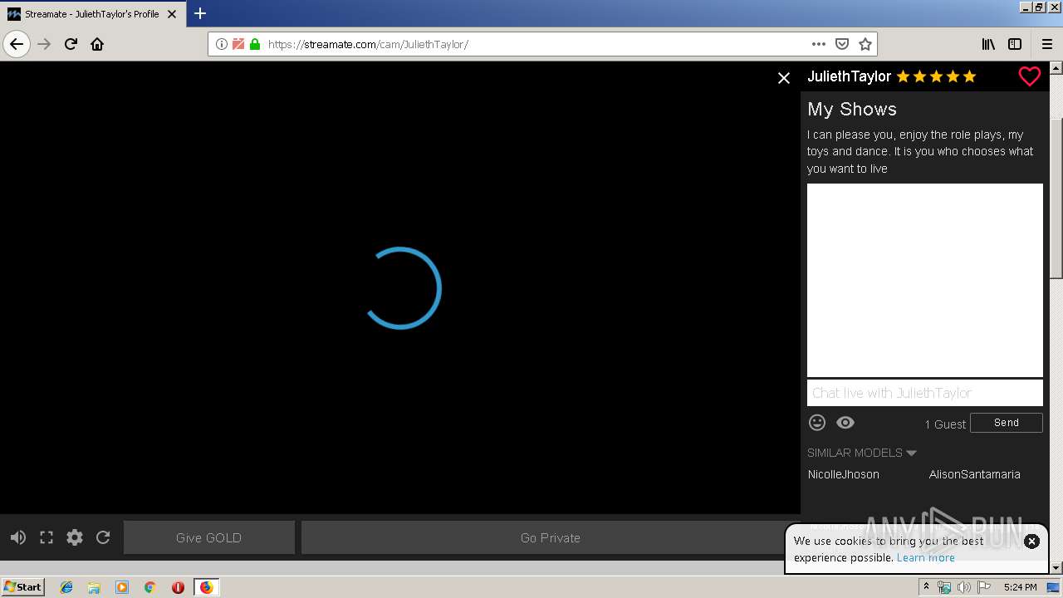Toggle the Firefox sidebar
The width and height of the screenshot is (1063, 598).
[1015, 44]
